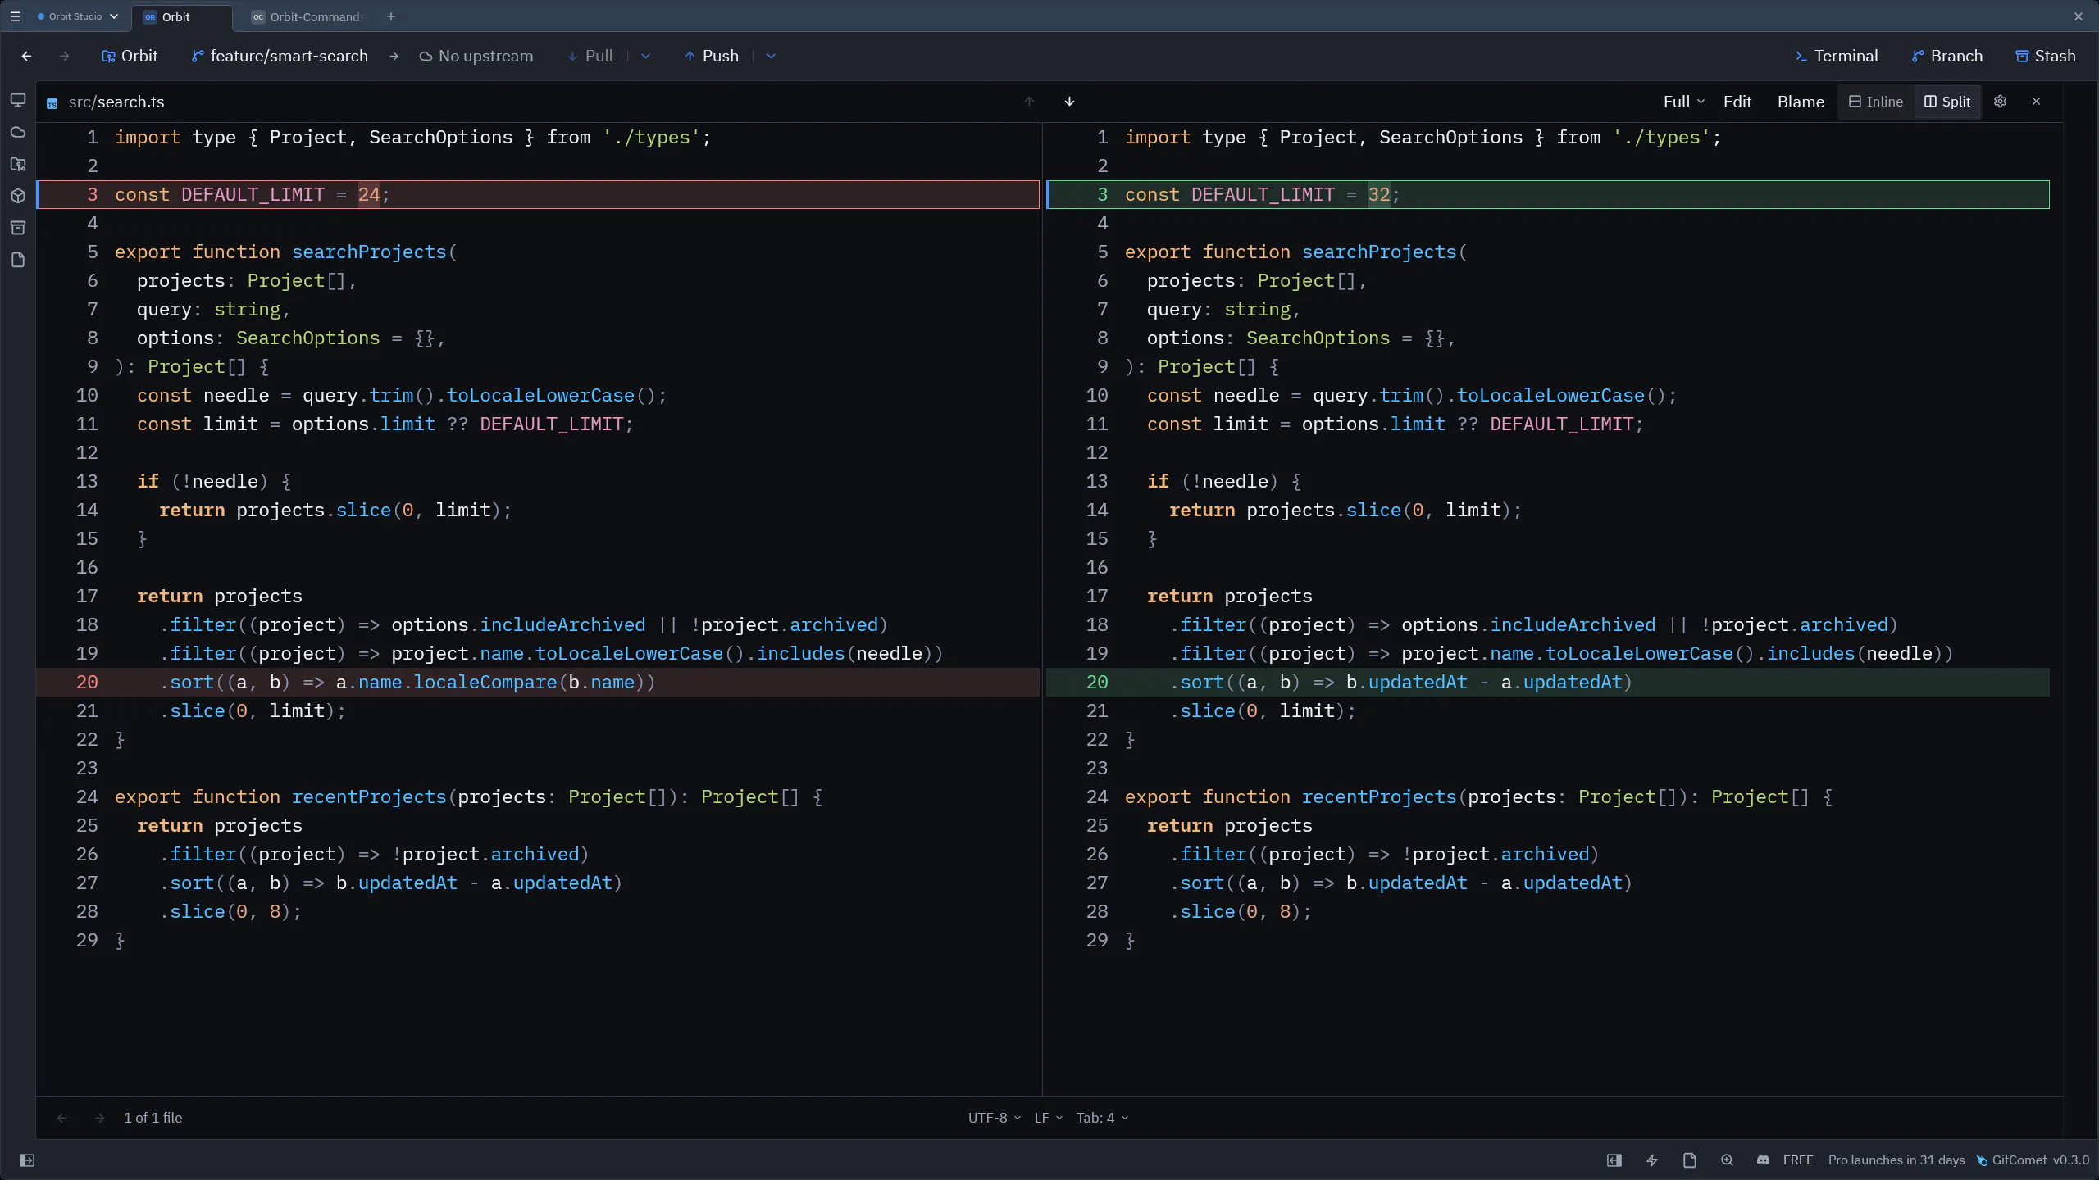Image resolution: width=2099 pixels, height=1180 pixels.
Task: Click the Orbit repository name in toolbar
Action: coord(130,56)
